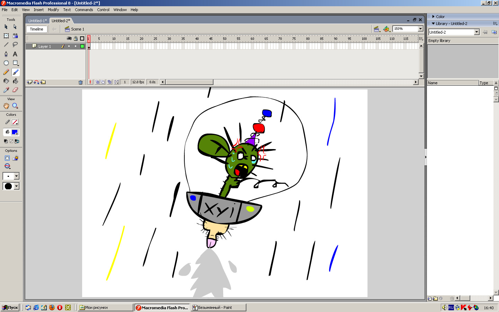The height and width of the screenshot is (312, 499).
Task: Choose the Pencil tool
Action: point(6,72)
